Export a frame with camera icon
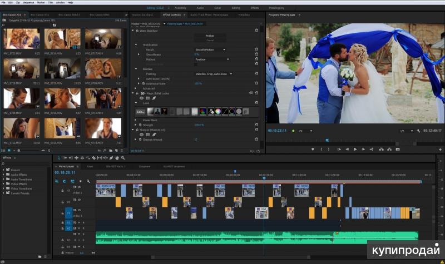445x264 pixels. click(x=398, y=149)
